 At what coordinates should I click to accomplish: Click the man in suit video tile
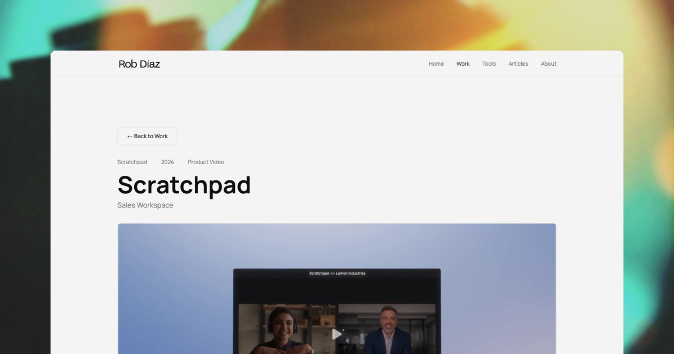coord(387,329)
